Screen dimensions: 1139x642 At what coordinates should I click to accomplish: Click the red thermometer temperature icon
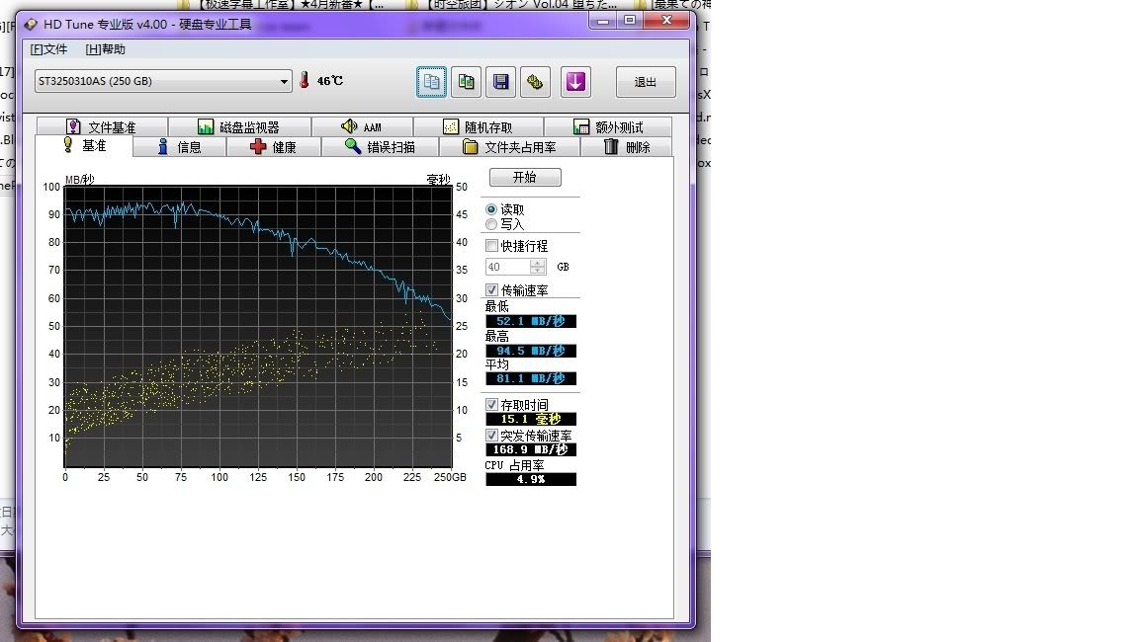tap(305, 81)
